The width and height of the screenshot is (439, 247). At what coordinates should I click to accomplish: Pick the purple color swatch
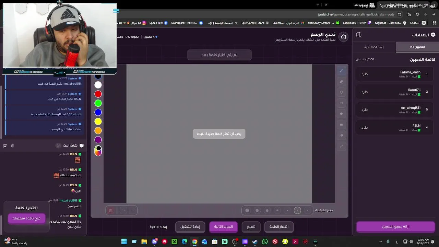click(x=98, y=140)
